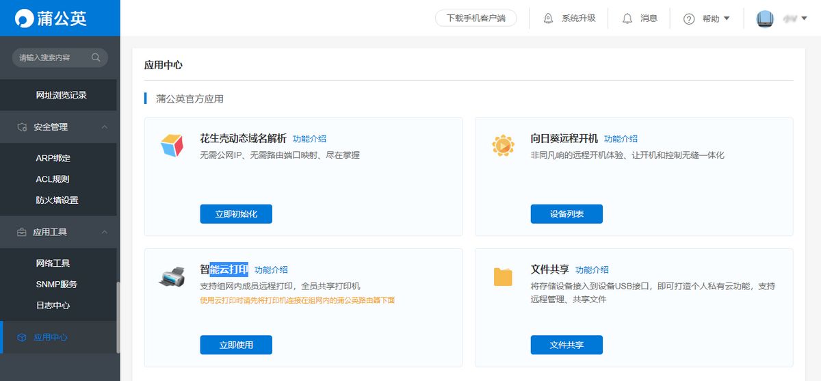Click the yellow folder icon for 文件共享
The image size is (821, 381).
tap(503, 277)
